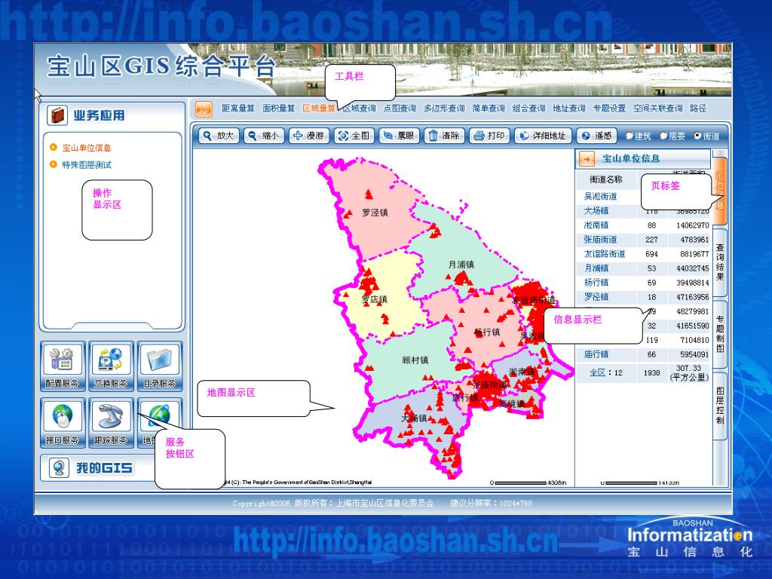Select the 漫游 pan tool
The width and height of the screenshot is (772, 579).
[309, 136]
